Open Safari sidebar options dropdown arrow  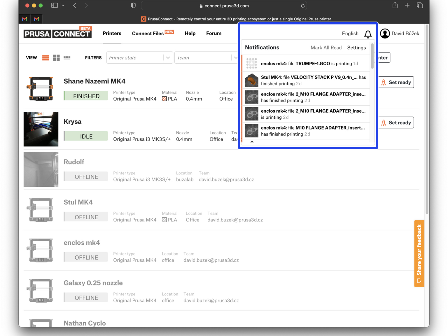63,5
